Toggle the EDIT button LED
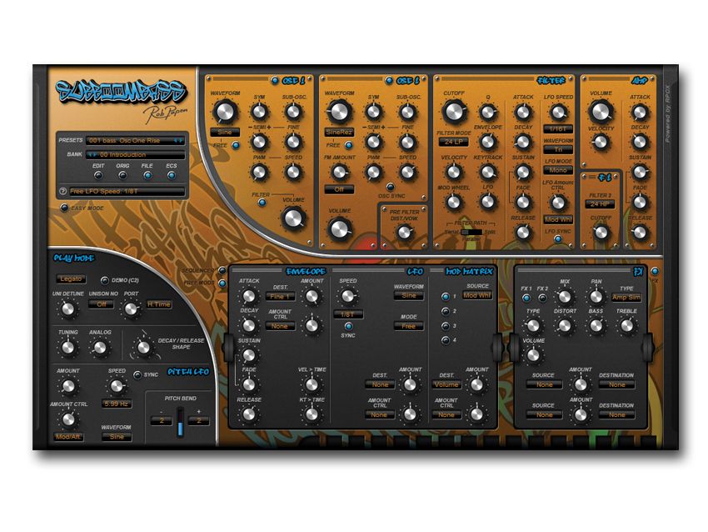Image resolution: width=708 pixels, height=532 pixels. pyautogui.click(x=98, y=175)
